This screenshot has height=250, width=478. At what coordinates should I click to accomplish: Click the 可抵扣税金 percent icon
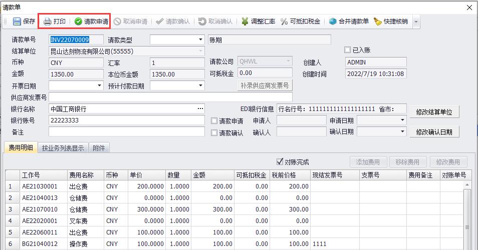pyautogui.click(x=284, y=21)
